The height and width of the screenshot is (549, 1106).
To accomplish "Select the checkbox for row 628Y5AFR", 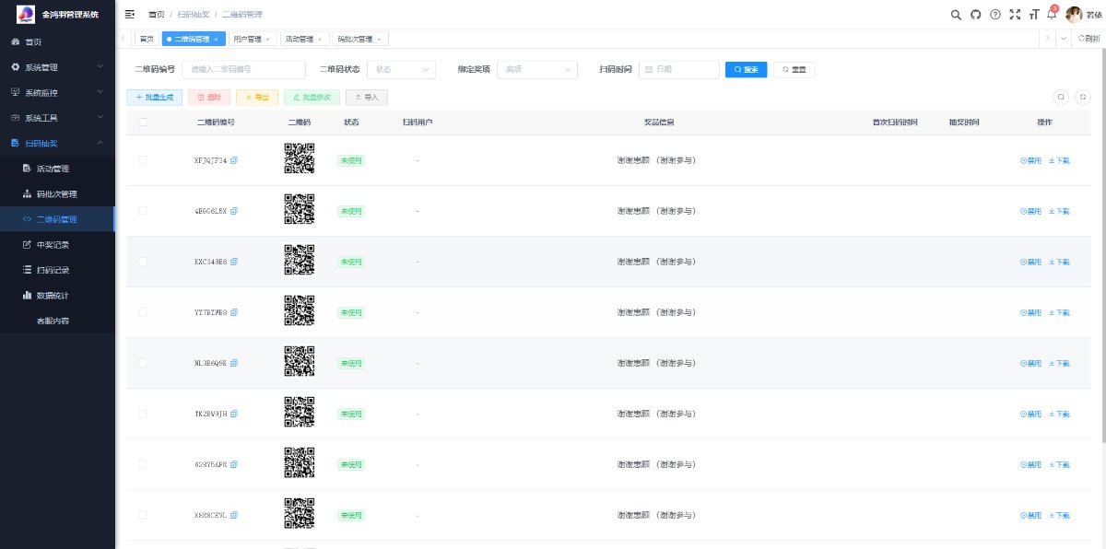I will point(142,464).
